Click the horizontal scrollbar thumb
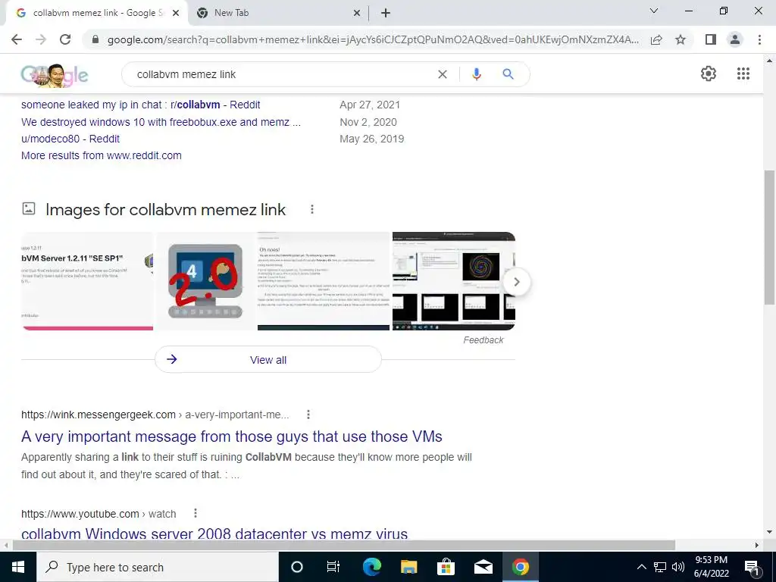776x582 pixels. 344,545
